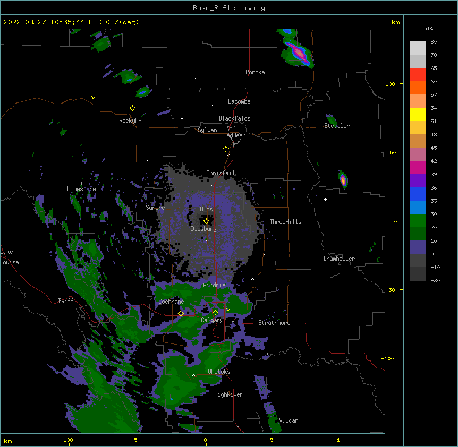Click the vertical axis -50 km tick label
458x447 pixels.
point(390,290)
